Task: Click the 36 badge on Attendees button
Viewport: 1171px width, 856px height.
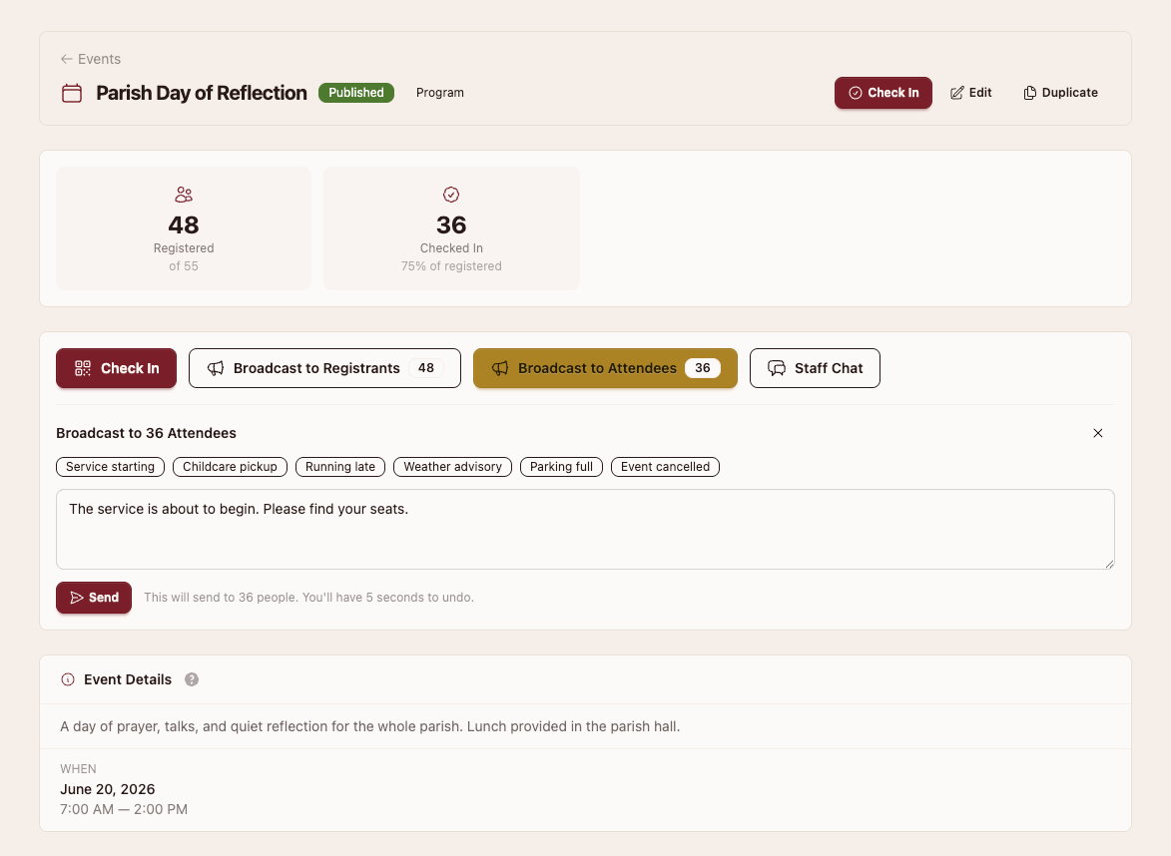Action: point(703,368)
